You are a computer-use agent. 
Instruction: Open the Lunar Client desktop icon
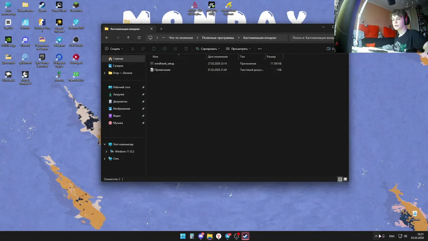(x=59, y=7)
